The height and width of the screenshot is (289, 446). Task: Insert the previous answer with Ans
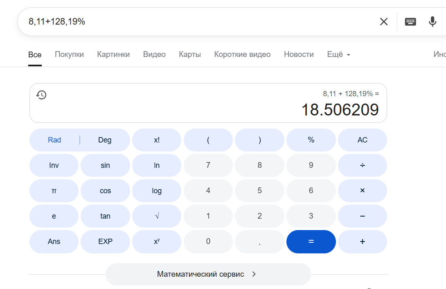(54, 242)
